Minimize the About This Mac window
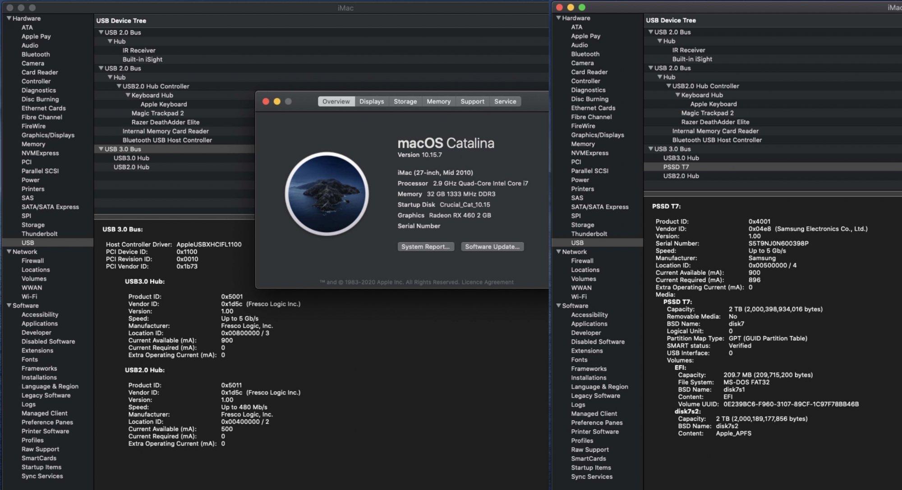 point(277,102)
